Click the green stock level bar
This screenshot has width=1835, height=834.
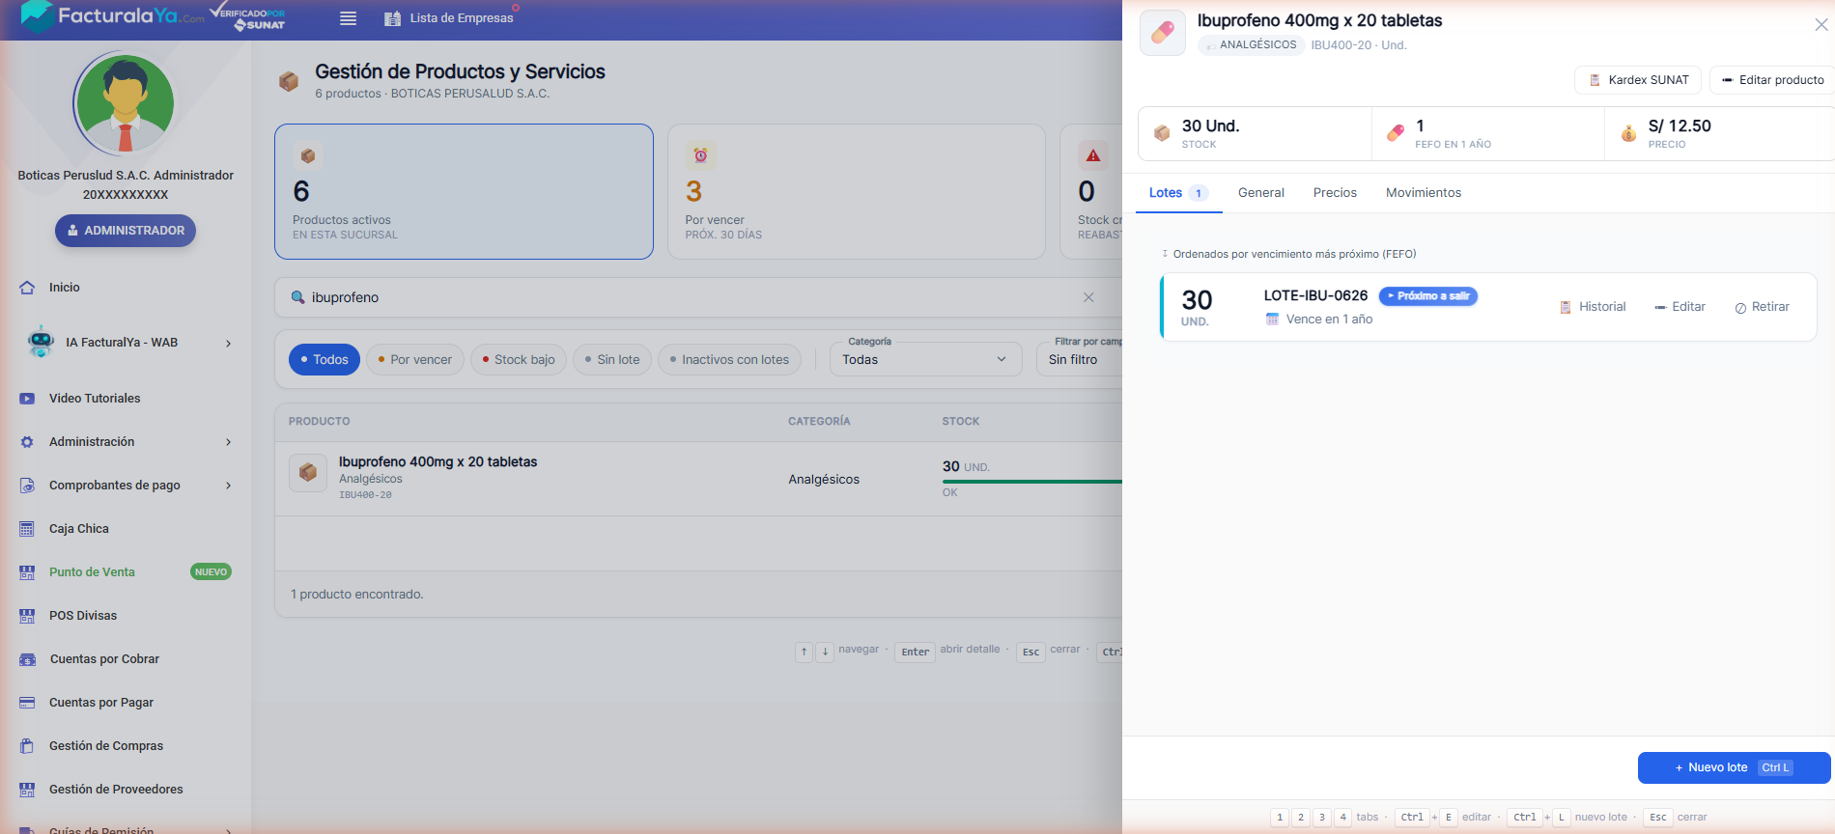[x=1031, y=482]
